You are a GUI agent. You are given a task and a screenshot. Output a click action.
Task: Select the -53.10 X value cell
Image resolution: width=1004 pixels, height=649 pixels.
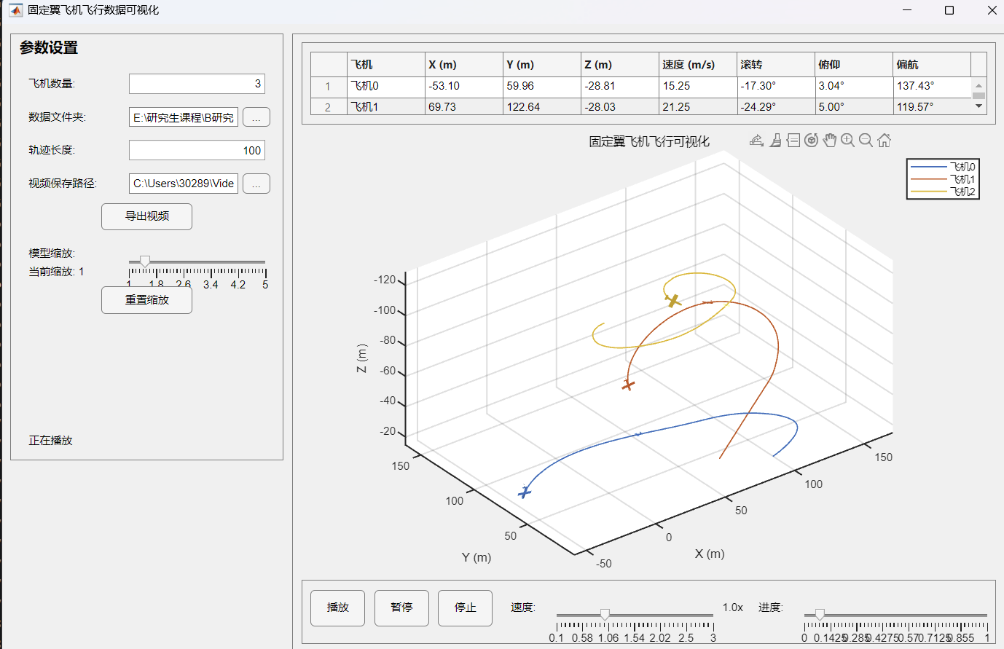coord(464,86)
